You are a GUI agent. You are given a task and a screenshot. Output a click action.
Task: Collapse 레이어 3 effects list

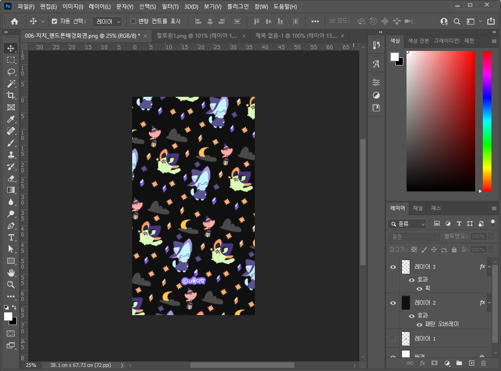pyautogui.click(x=489, y=267)
